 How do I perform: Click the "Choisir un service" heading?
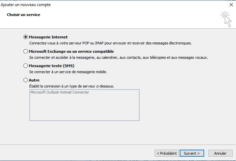coord(23,15)
